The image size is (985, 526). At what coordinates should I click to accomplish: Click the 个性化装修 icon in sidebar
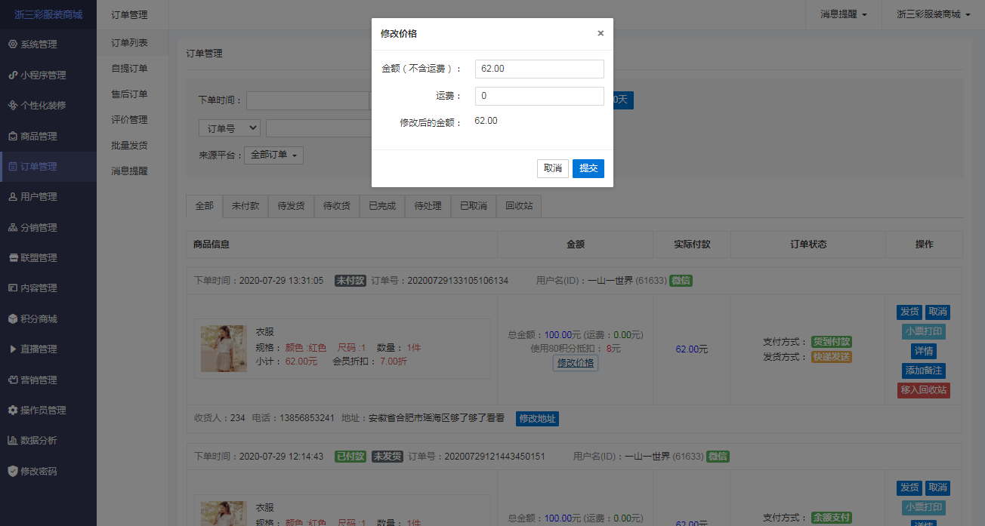pos(12,106)
